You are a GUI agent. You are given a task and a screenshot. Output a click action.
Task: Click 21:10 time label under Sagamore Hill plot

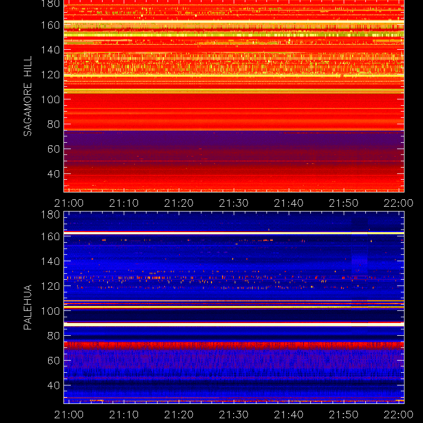pos(124,203)
